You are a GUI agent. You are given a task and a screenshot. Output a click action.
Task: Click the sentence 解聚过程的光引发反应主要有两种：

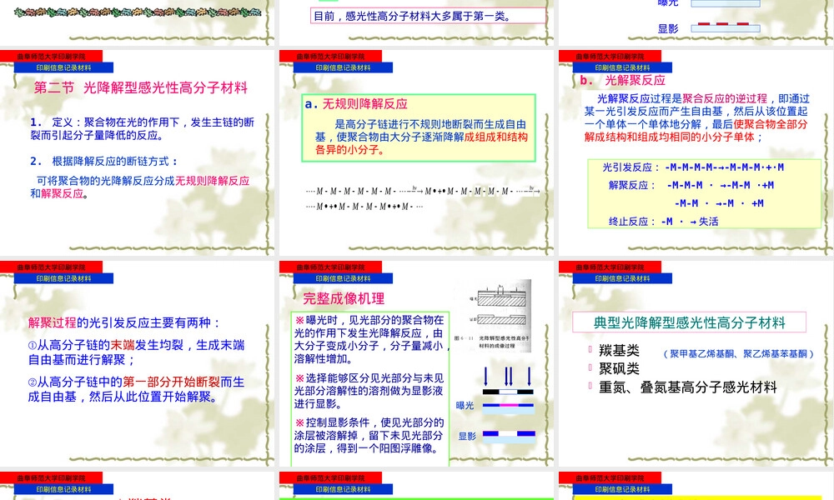(x=124, y=322)
